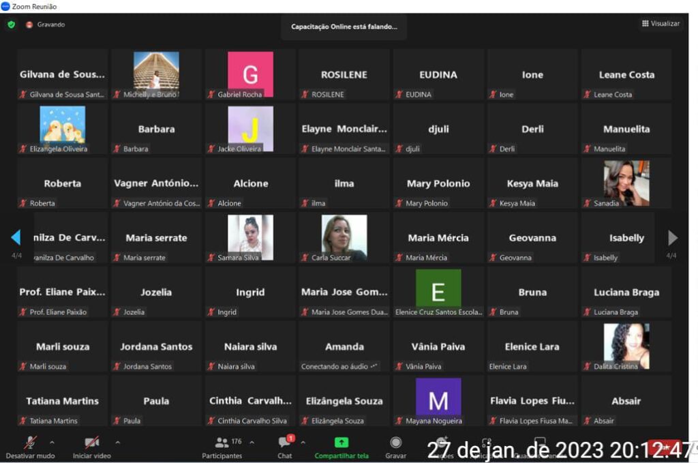Open the Visualizar view menu

(x=661, y=24)
